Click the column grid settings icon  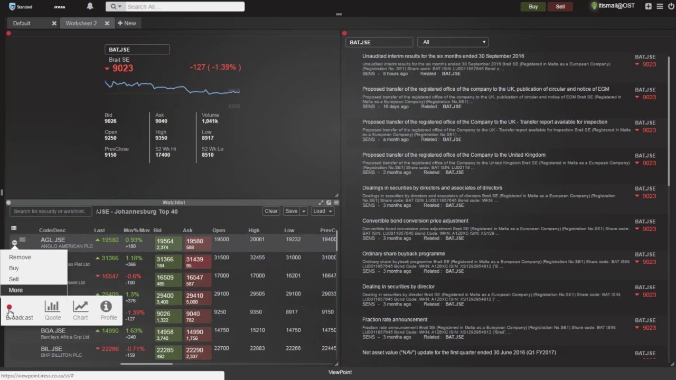tap(14, 229)
